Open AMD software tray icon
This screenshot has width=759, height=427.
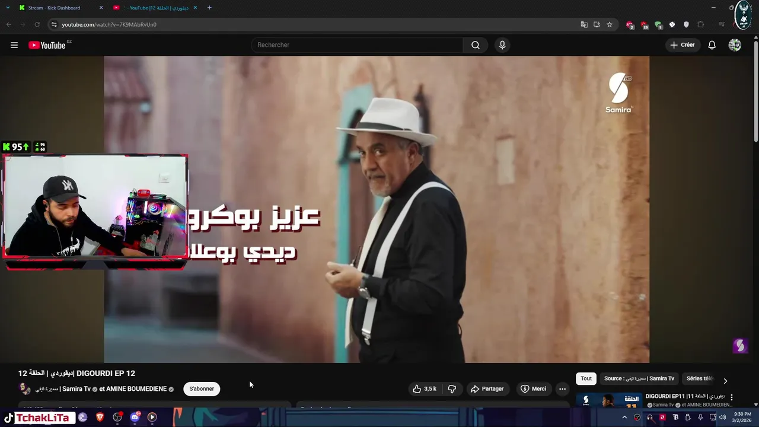click(x=662, y=418)
